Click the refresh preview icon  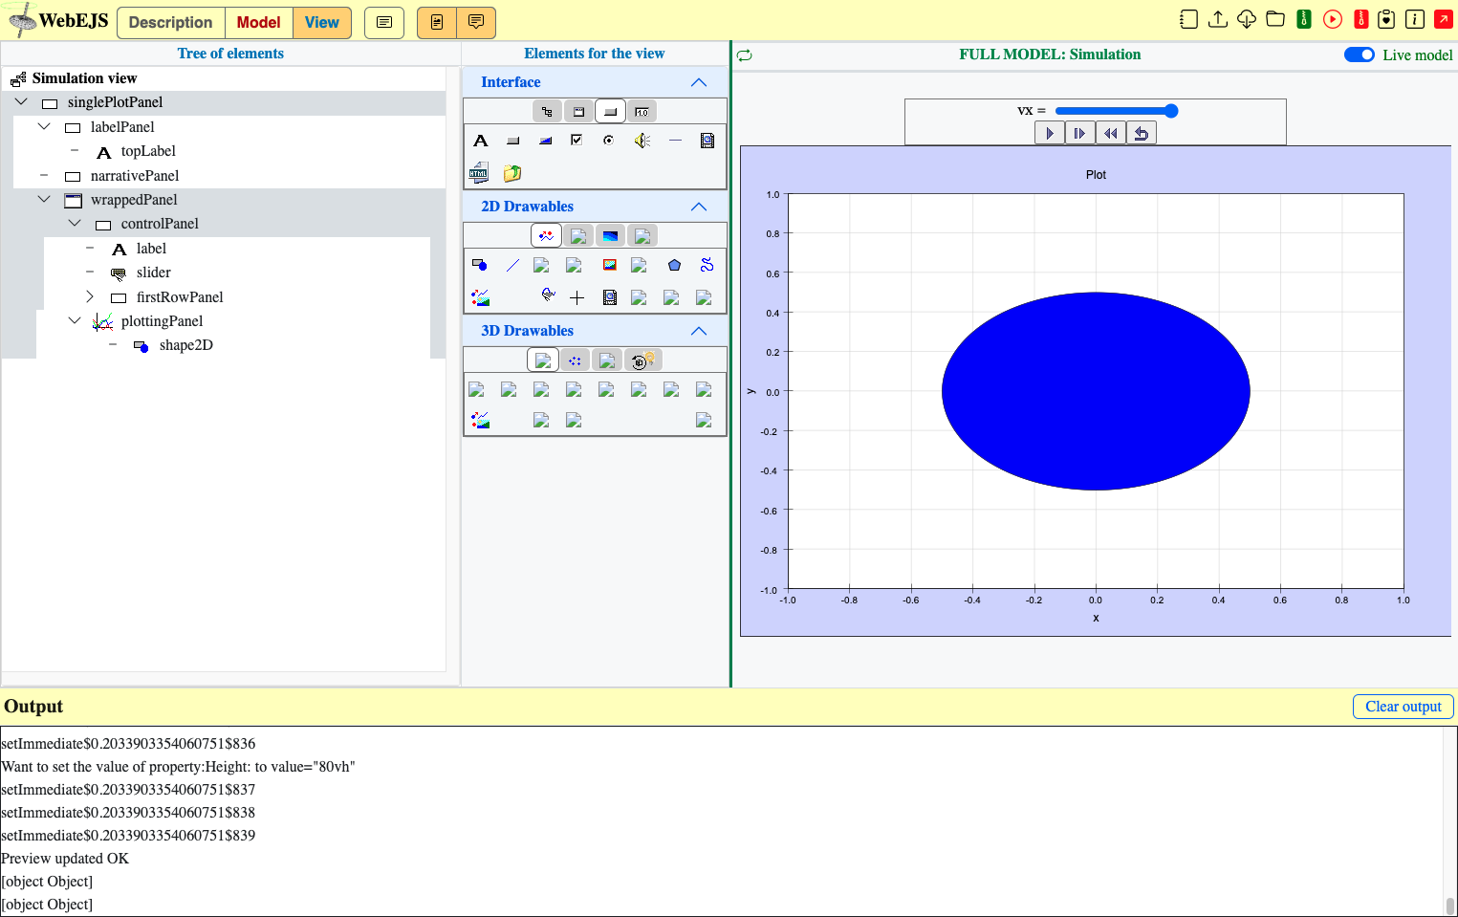tap(744, 55)
